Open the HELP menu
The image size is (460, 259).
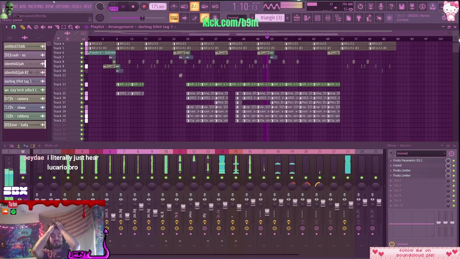[87, 6]
